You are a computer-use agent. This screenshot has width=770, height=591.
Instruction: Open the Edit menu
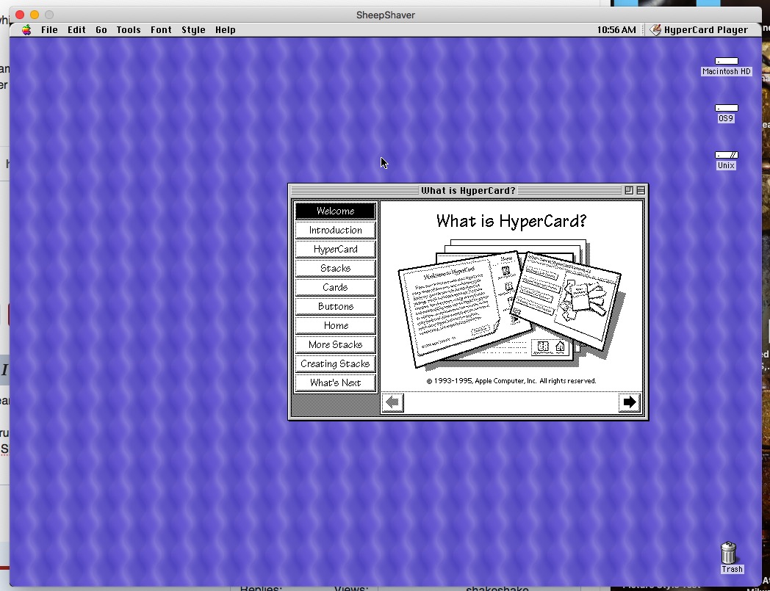click(76, 30)
